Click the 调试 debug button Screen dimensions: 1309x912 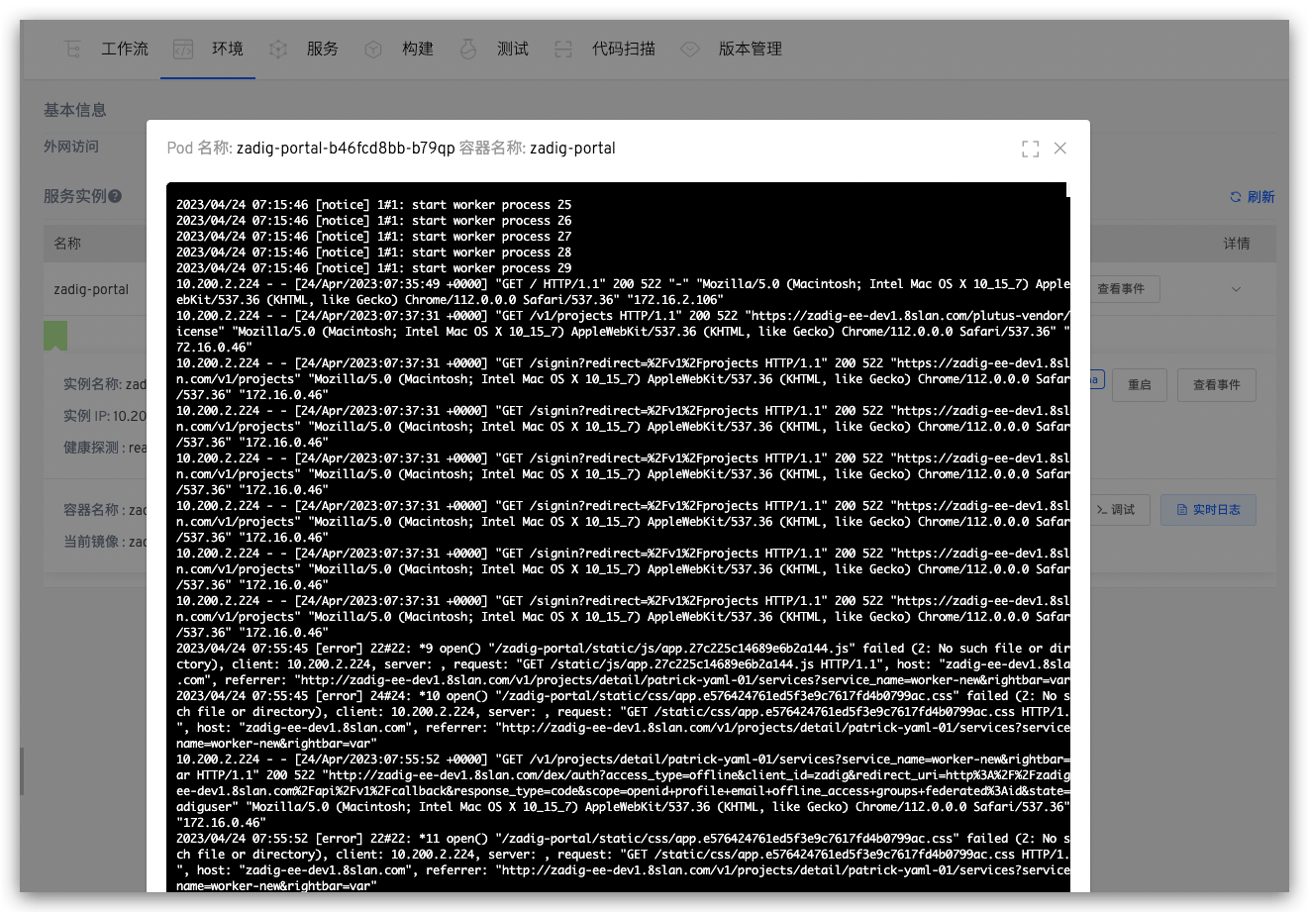(x=1119, y=510)
